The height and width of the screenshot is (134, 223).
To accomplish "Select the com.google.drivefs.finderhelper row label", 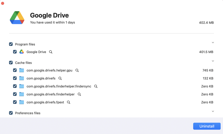I will 50,94.
